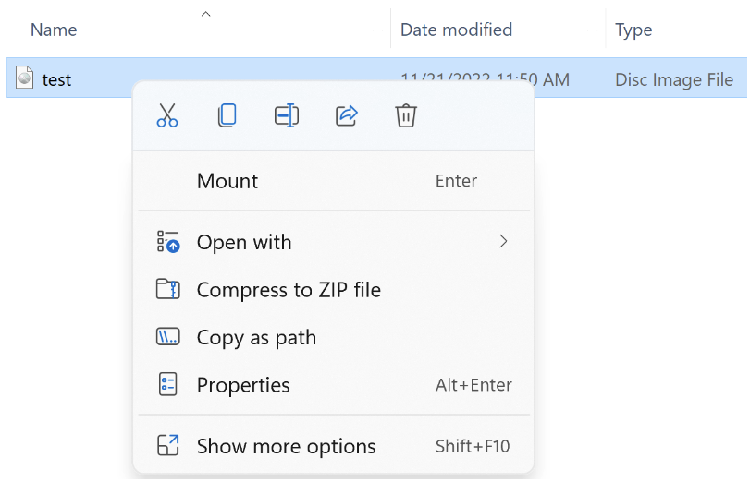Viewport: 750px width, 482px height.
Task: Click the test disc image file icon
Action: 26,79
